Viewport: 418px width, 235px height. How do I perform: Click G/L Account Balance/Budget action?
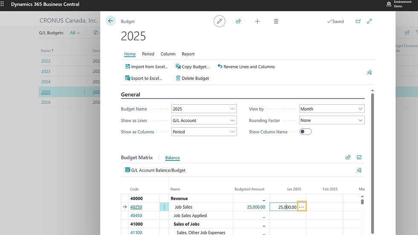pyautogui.click(x=155, y=170)
